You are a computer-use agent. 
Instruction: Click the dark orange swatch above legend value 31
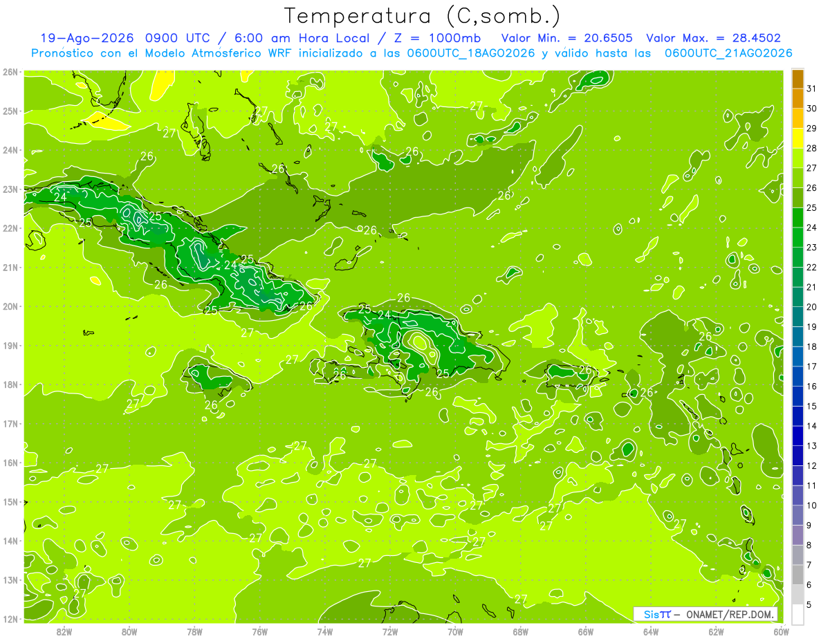797,79
